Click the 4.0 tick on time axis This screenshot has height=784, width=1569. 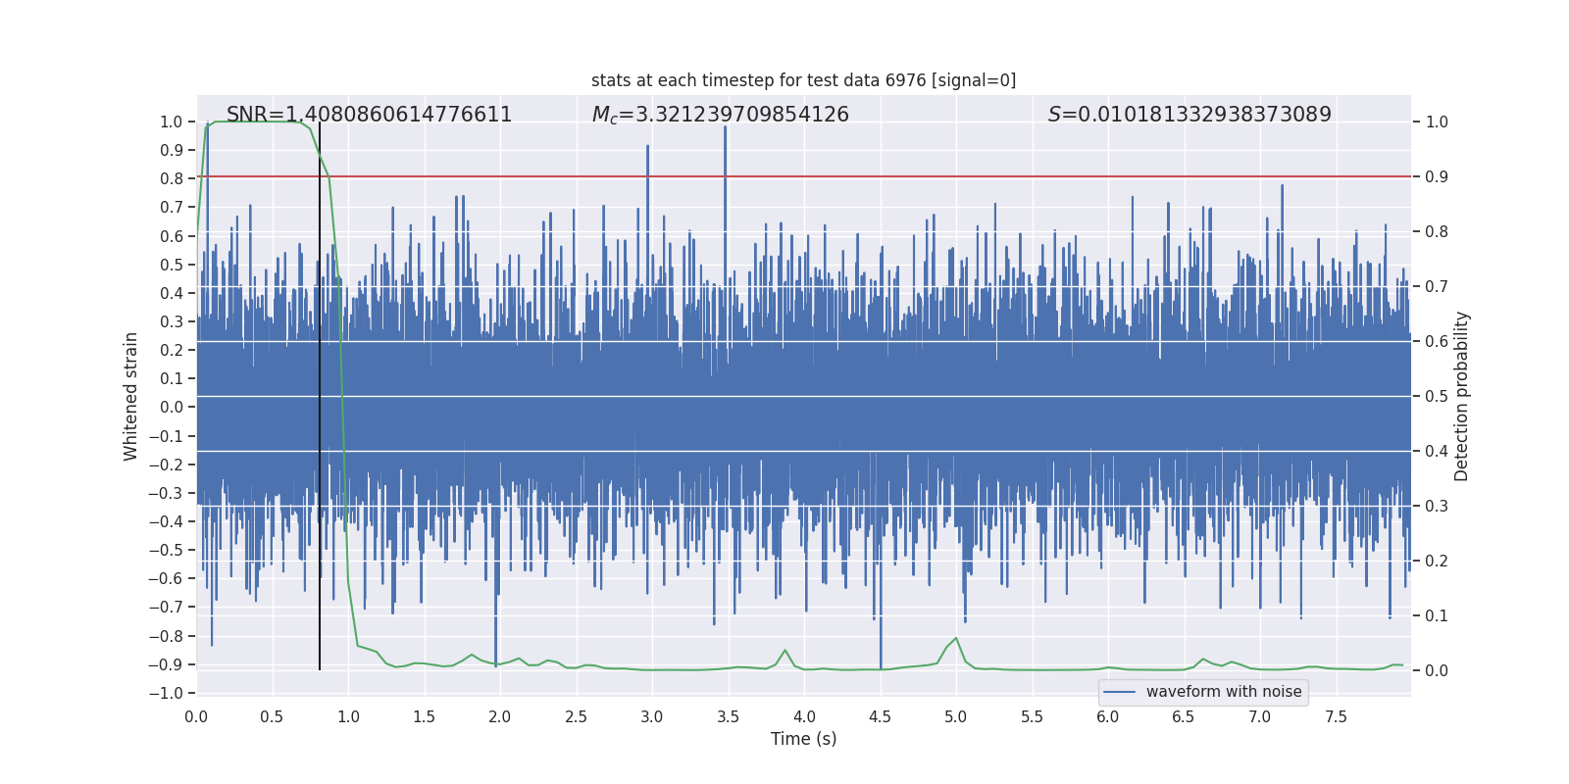804,716
